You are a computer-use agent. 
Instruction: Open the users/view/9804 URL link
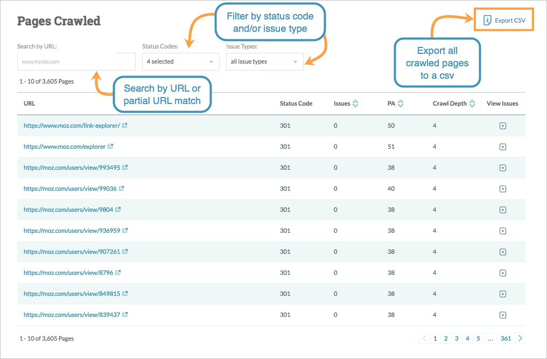[x=68, y=210]
